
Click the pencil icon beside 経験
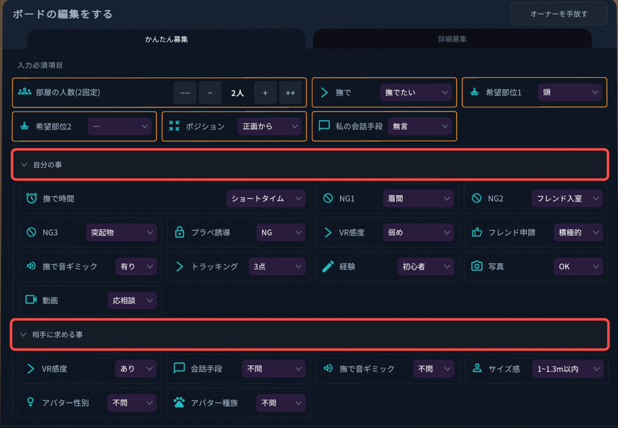(328, 267)
